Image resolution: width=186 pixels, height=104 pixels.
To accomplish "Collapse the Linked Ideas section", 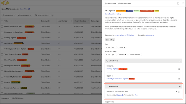I will tap(180, 61).
